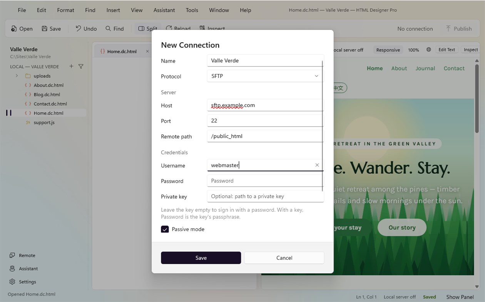Click the 100% zoom level
485x302 pixels.
tap(413, 50)
